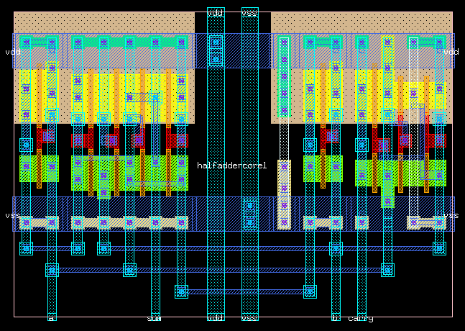The height and width of the screenshot is (331, 465).
Task: Select left via of the lowest horizontal wire
Action: pos(181,291)
